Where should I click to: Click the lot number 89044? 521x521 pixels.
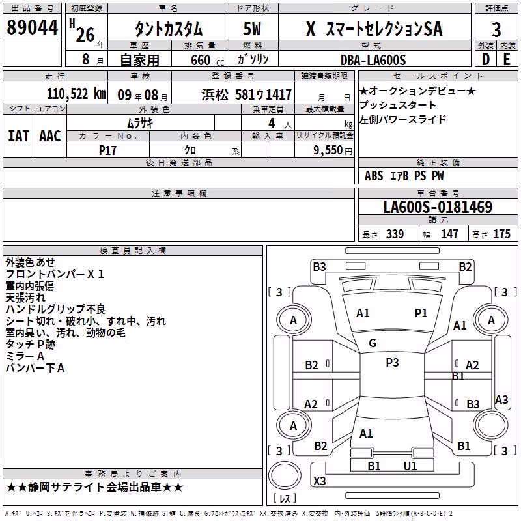click(x=32, y=27)
